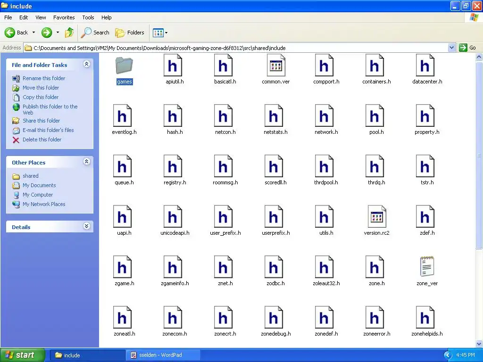Expand the Details panel
Image resolution: width=483 pixels, height=362 pixels.
(87, 226)
